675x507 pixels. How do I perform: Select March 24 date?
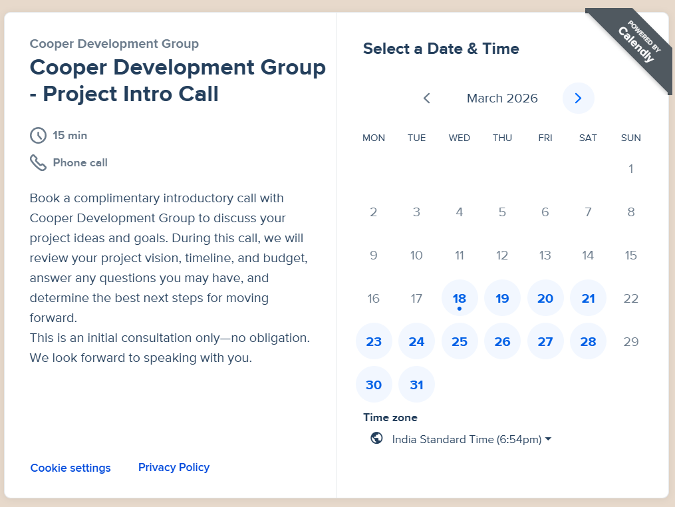416,341
